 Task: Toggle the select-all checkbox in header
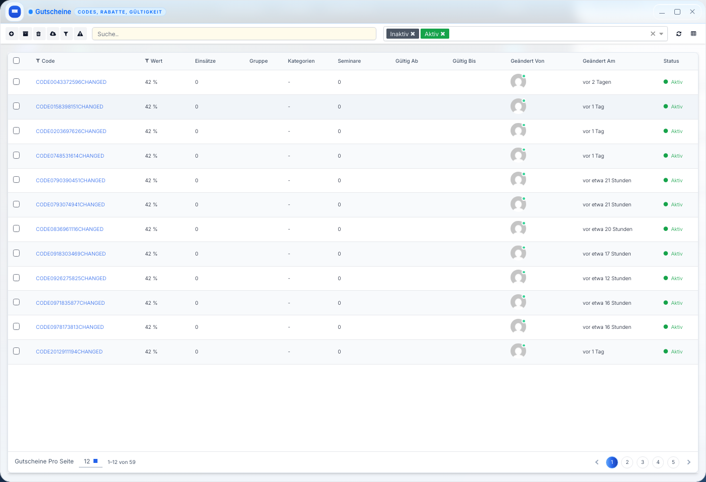coord(17,61)
